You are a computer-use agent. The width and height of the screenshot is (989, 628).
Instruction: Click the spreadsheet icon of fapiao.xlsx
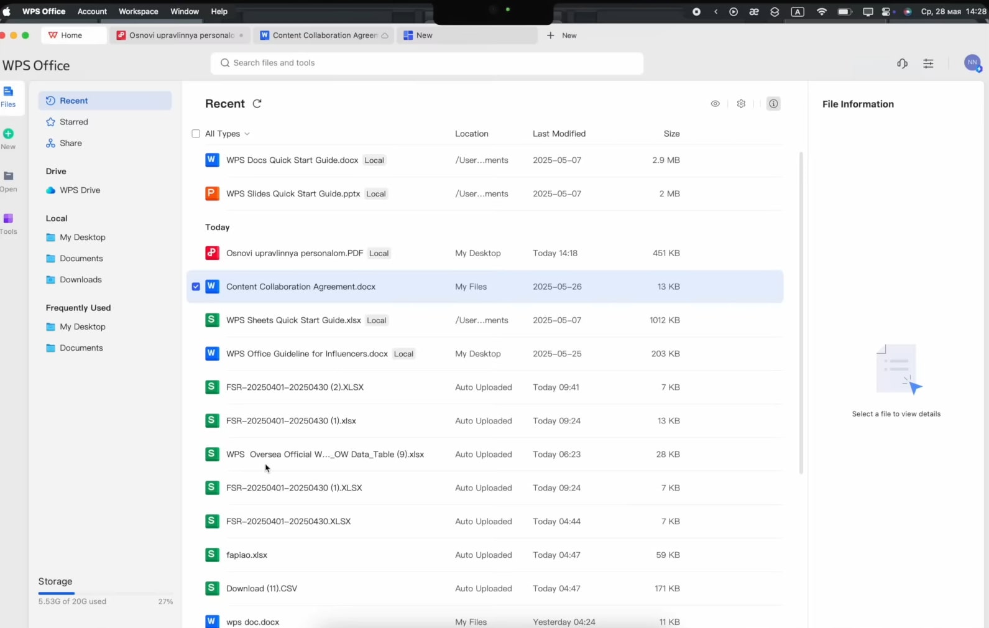(x=212, y=555)
